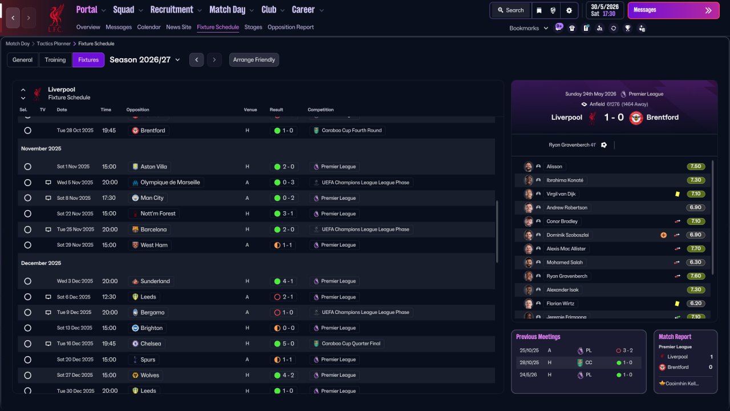Click the TV icon for the Man City fixture
730x411 pixels.
(x=48, y=198)
